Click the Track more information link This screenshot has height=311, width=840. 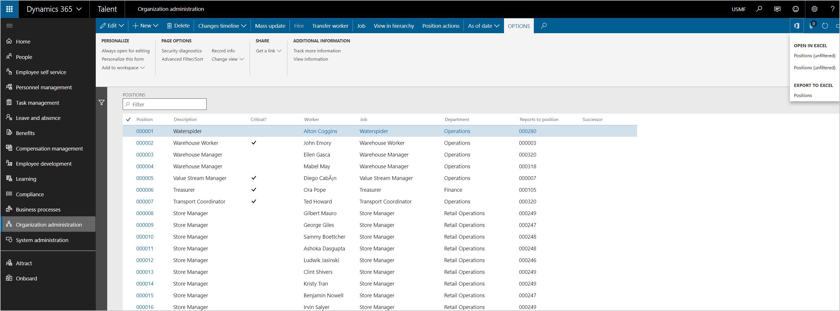pos(317,50)
